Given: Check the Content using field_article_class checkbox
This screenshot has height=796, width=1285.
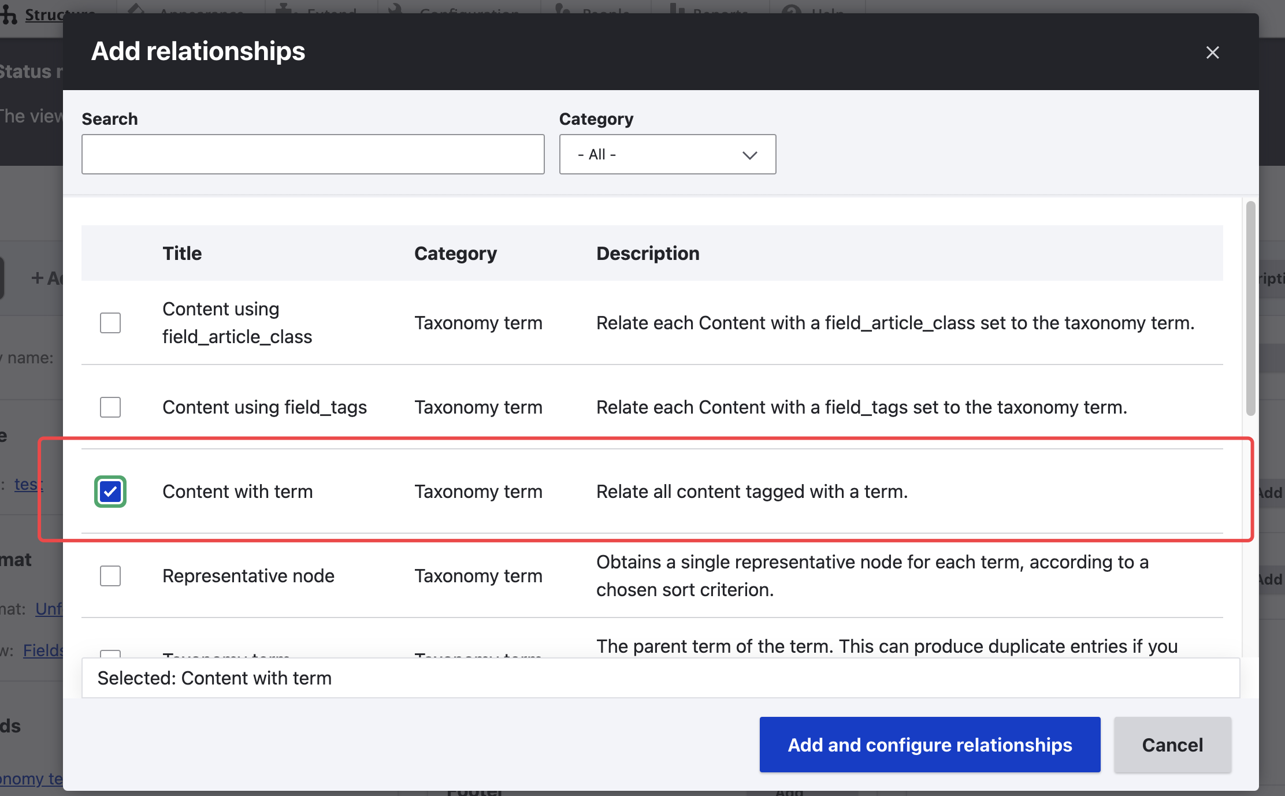Looking at the screenshot, I should tap(110, 323).
